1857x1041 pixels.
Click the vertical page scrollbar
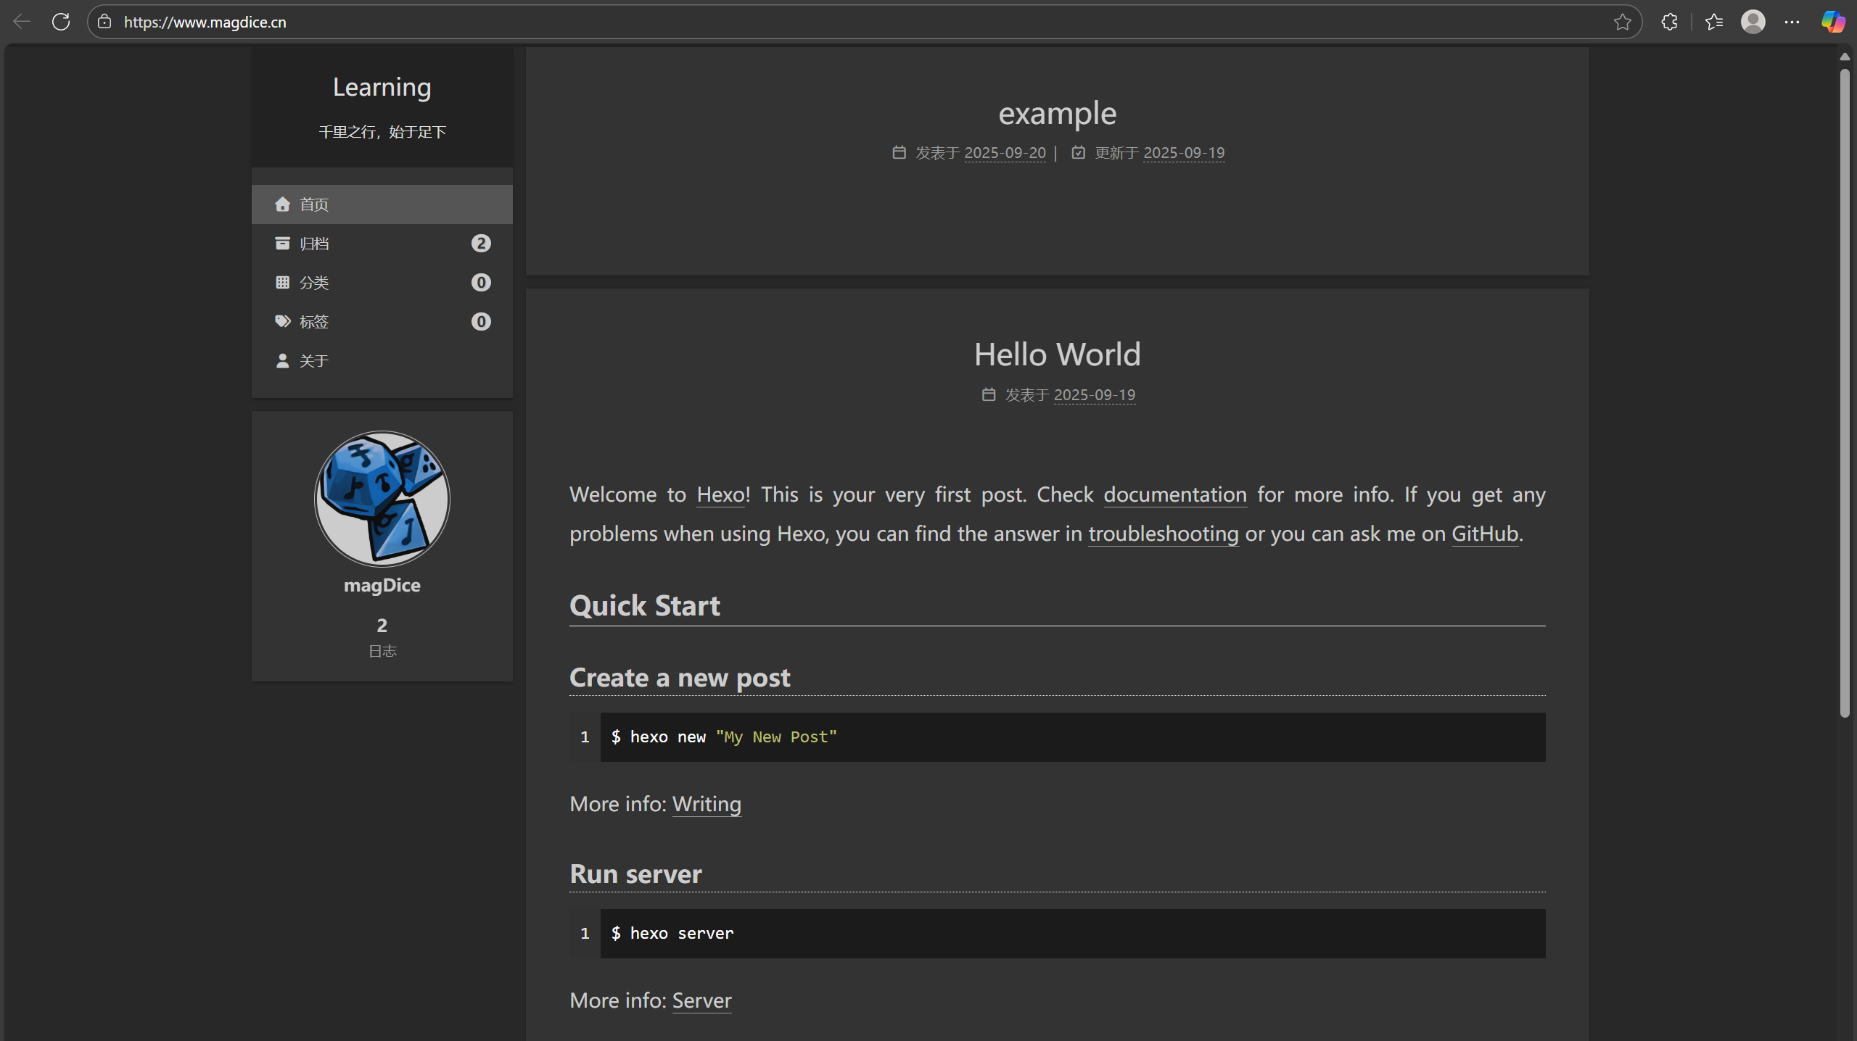pos(1844,391)
